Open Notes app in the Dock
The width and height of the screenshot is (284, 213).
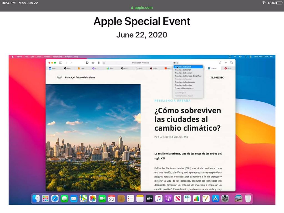pyautogui.click(x=140, y=199)
